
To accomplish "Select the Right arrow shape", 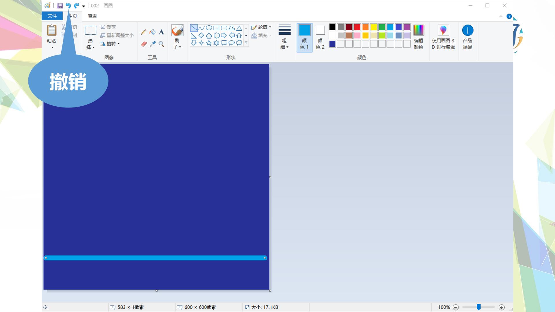I will 224,36.
